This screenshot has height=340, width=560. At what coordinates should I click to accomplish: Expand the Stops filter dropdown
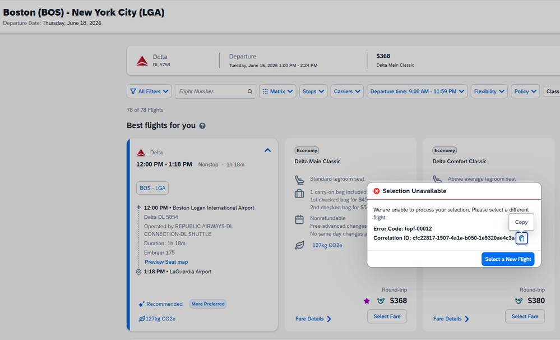coord(313,91)
